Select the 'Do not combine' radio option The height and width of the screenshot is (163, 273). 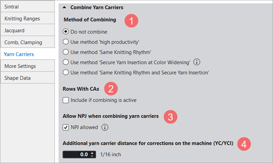(x=66, y=32)
